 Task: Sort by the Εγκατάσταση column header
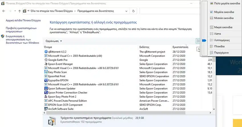(x=181, y=47)
